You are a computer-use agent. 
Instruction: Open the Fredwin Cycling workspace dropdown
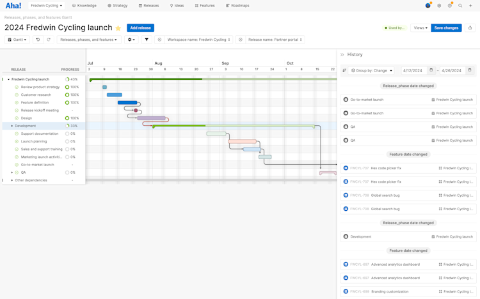pos(46,6)
